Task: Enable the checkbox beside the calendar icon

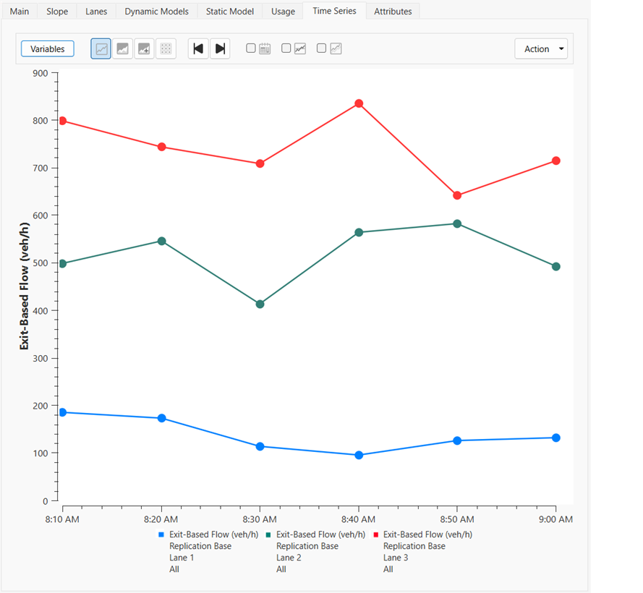Action: (251, 48)
